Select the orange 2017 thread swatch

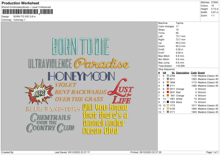[x=168, y=89]
